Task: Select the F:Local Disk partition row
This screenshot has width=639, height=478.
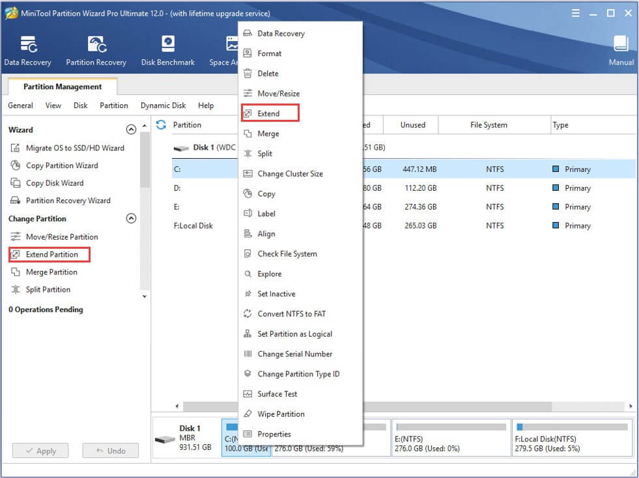Action: tap(403, 225)
